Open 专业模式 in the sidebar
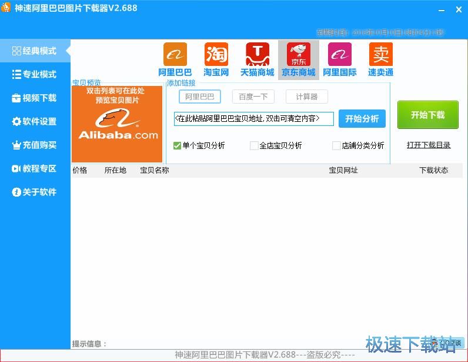The height and width of the screenshot is (362, 468). 35,74
